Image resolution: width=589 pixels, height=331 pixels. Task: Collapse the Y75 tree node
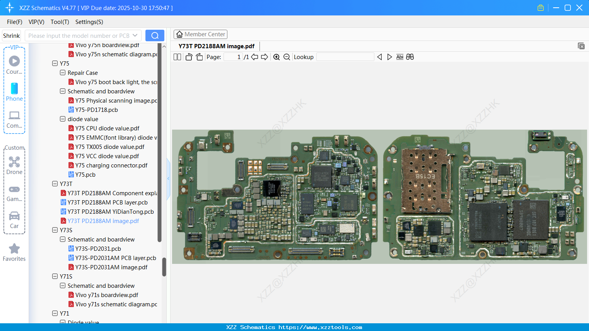point(55,64)
